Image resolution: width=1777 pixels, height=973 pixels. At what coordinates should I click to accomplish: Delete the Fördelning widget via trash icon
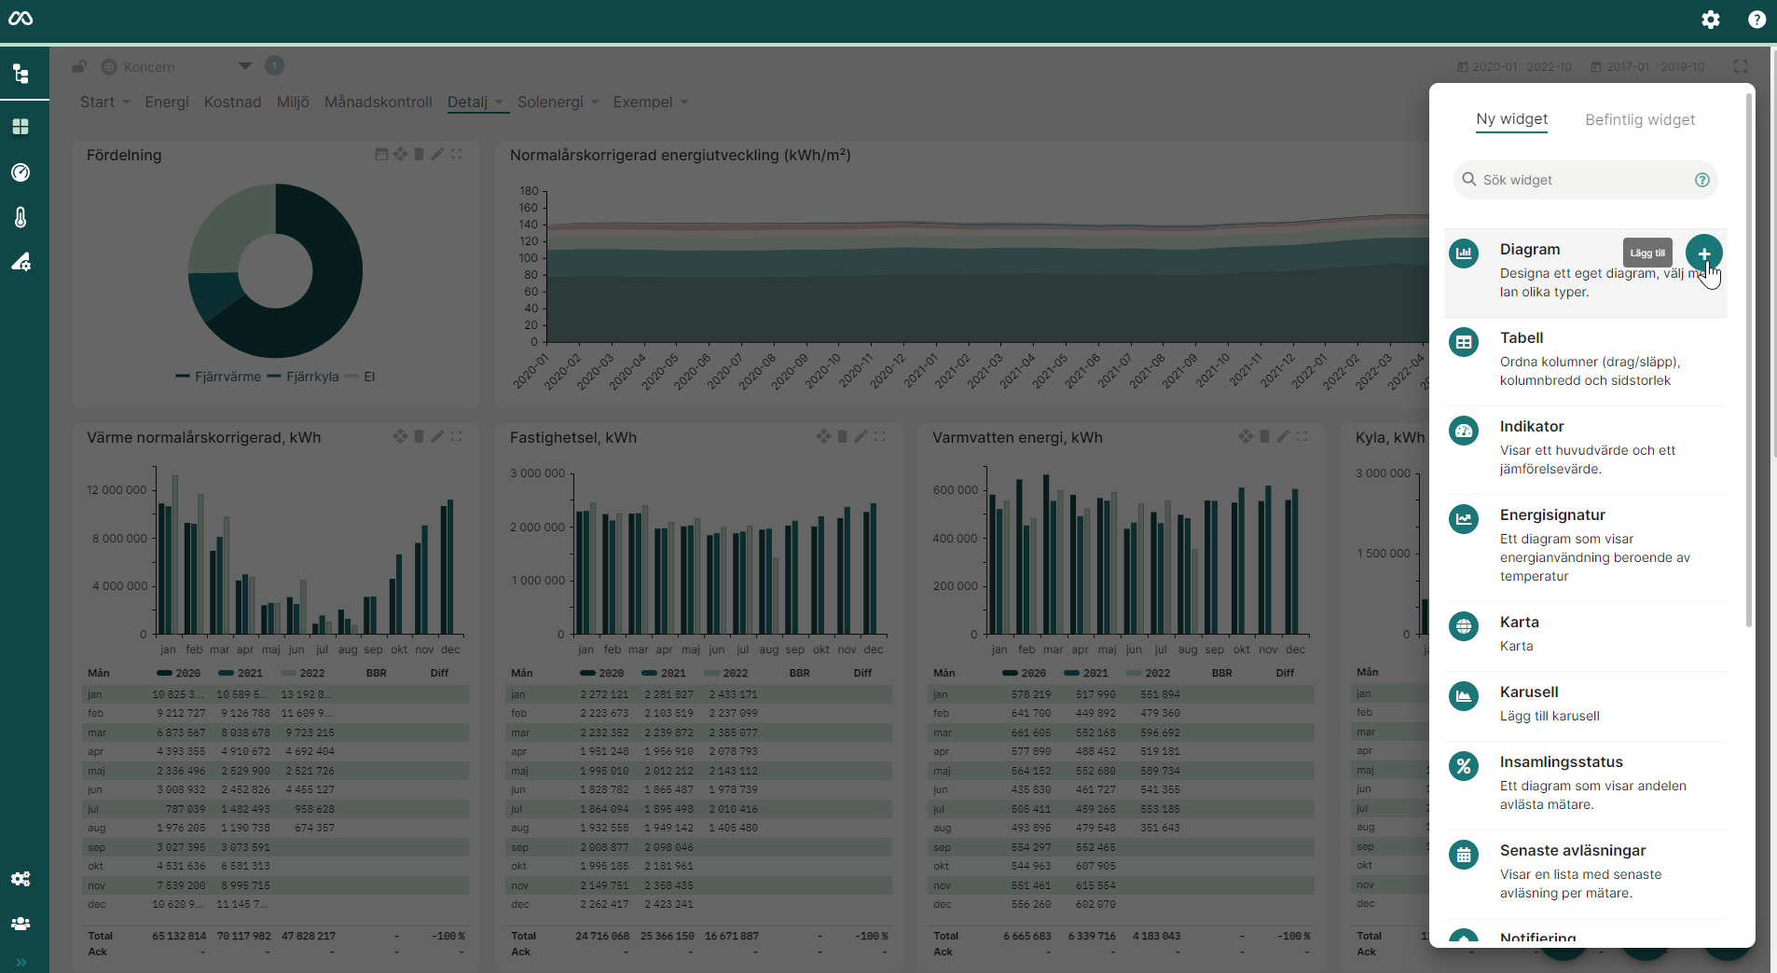pyautogui.click(x=419, y=154)
